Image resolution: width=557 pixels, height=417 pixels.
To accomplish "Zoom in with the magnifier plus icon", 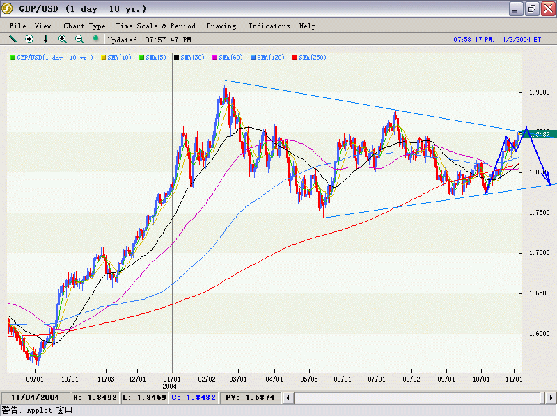I will (63, 39).
